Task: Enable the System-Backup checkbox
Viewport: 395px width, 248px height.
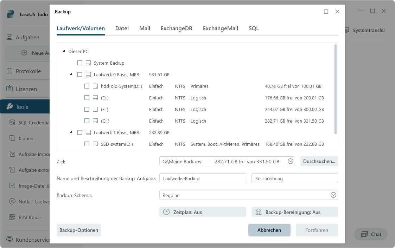Action: click(80, 63)
